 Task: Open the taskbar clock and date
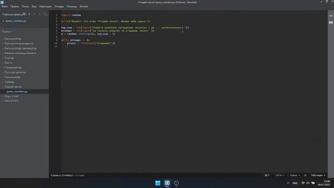324,183
